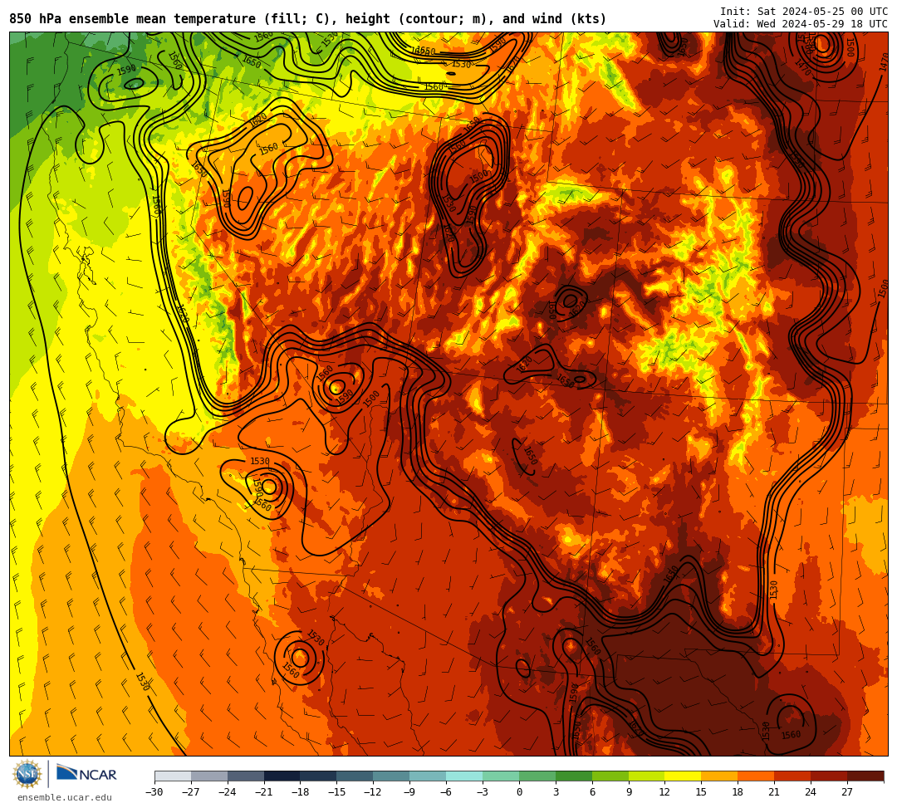Pick the teal swatch between -12 and -9
The width and height of the screenshot is (897, 808).
392,776
